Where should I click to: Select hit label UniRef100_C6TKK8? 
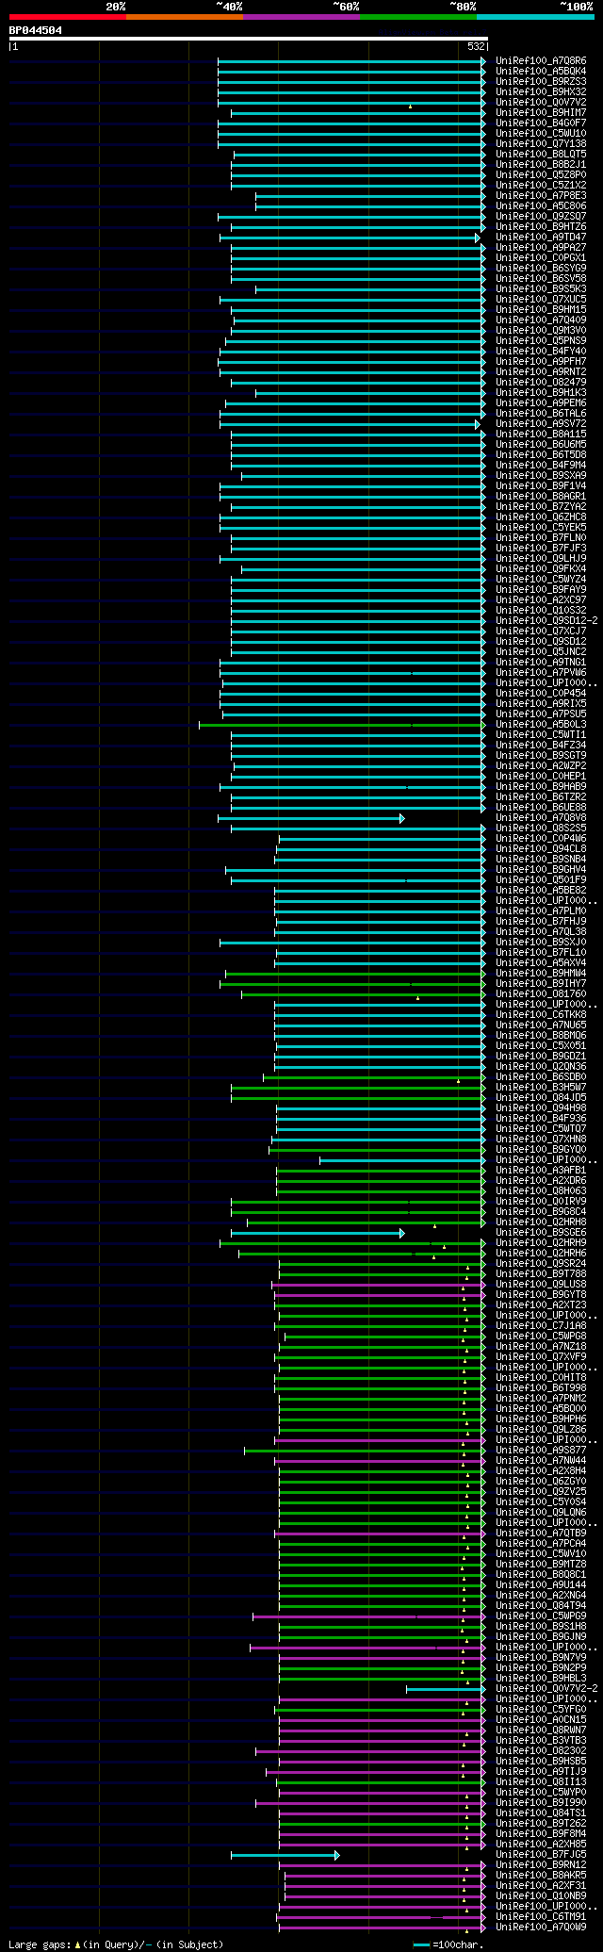click(x=541, y=1014)
